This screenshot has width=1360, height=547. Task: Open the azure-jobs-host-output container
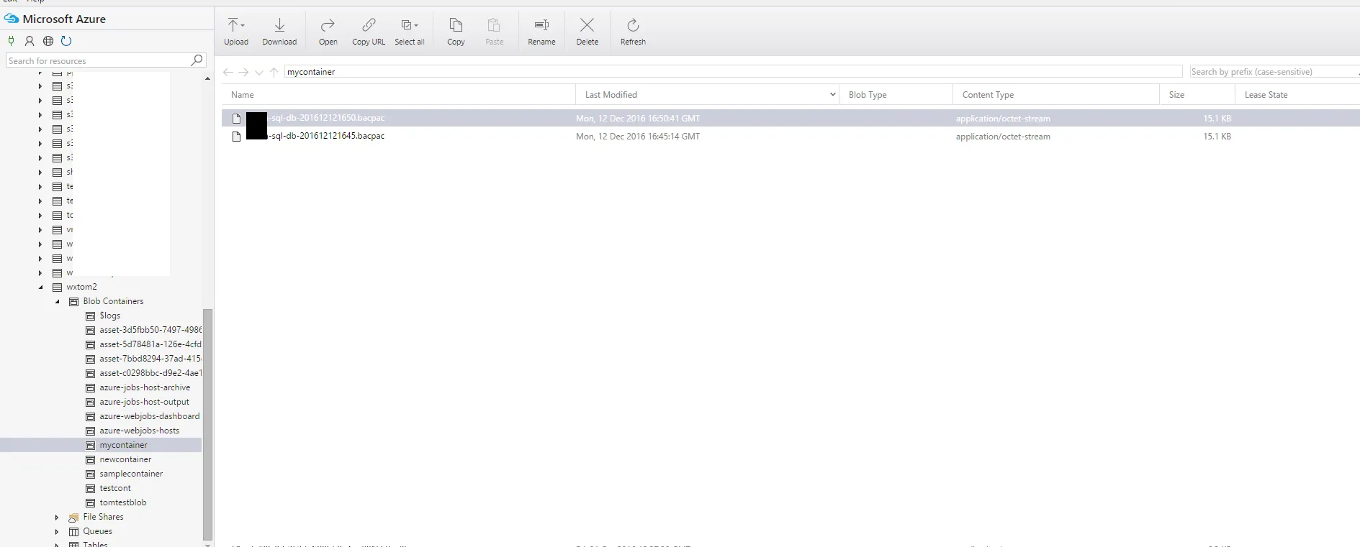(144, 402)
